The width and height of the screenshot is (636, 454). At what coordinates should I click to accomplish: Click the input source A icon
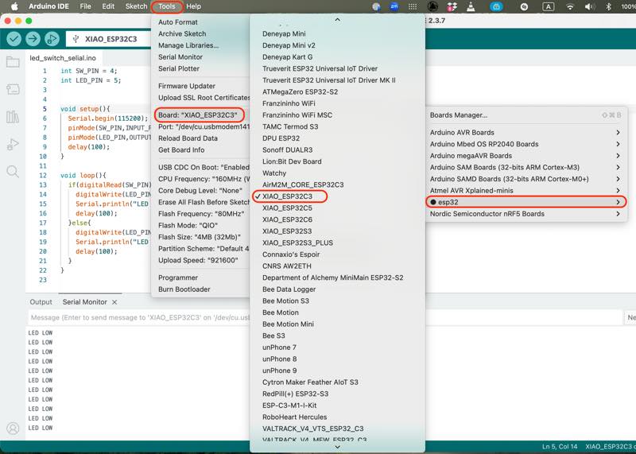pos(549,6)
